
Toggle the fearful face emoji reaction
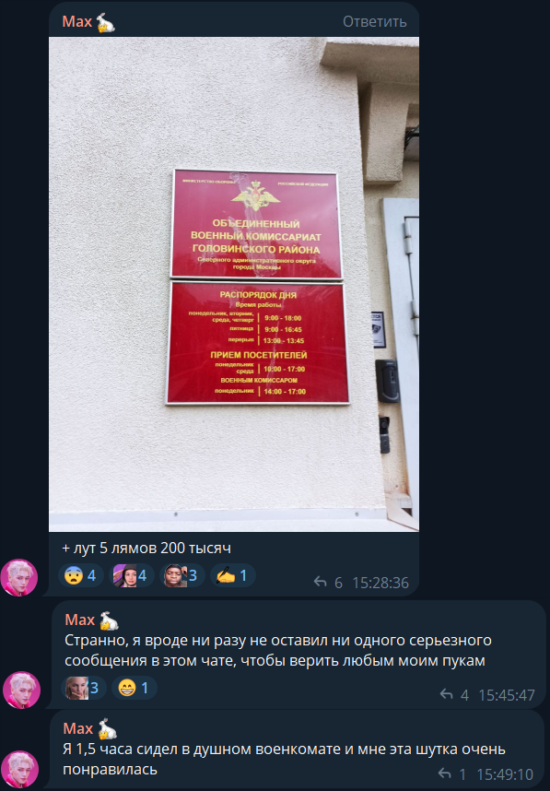(x=81, y=575)
